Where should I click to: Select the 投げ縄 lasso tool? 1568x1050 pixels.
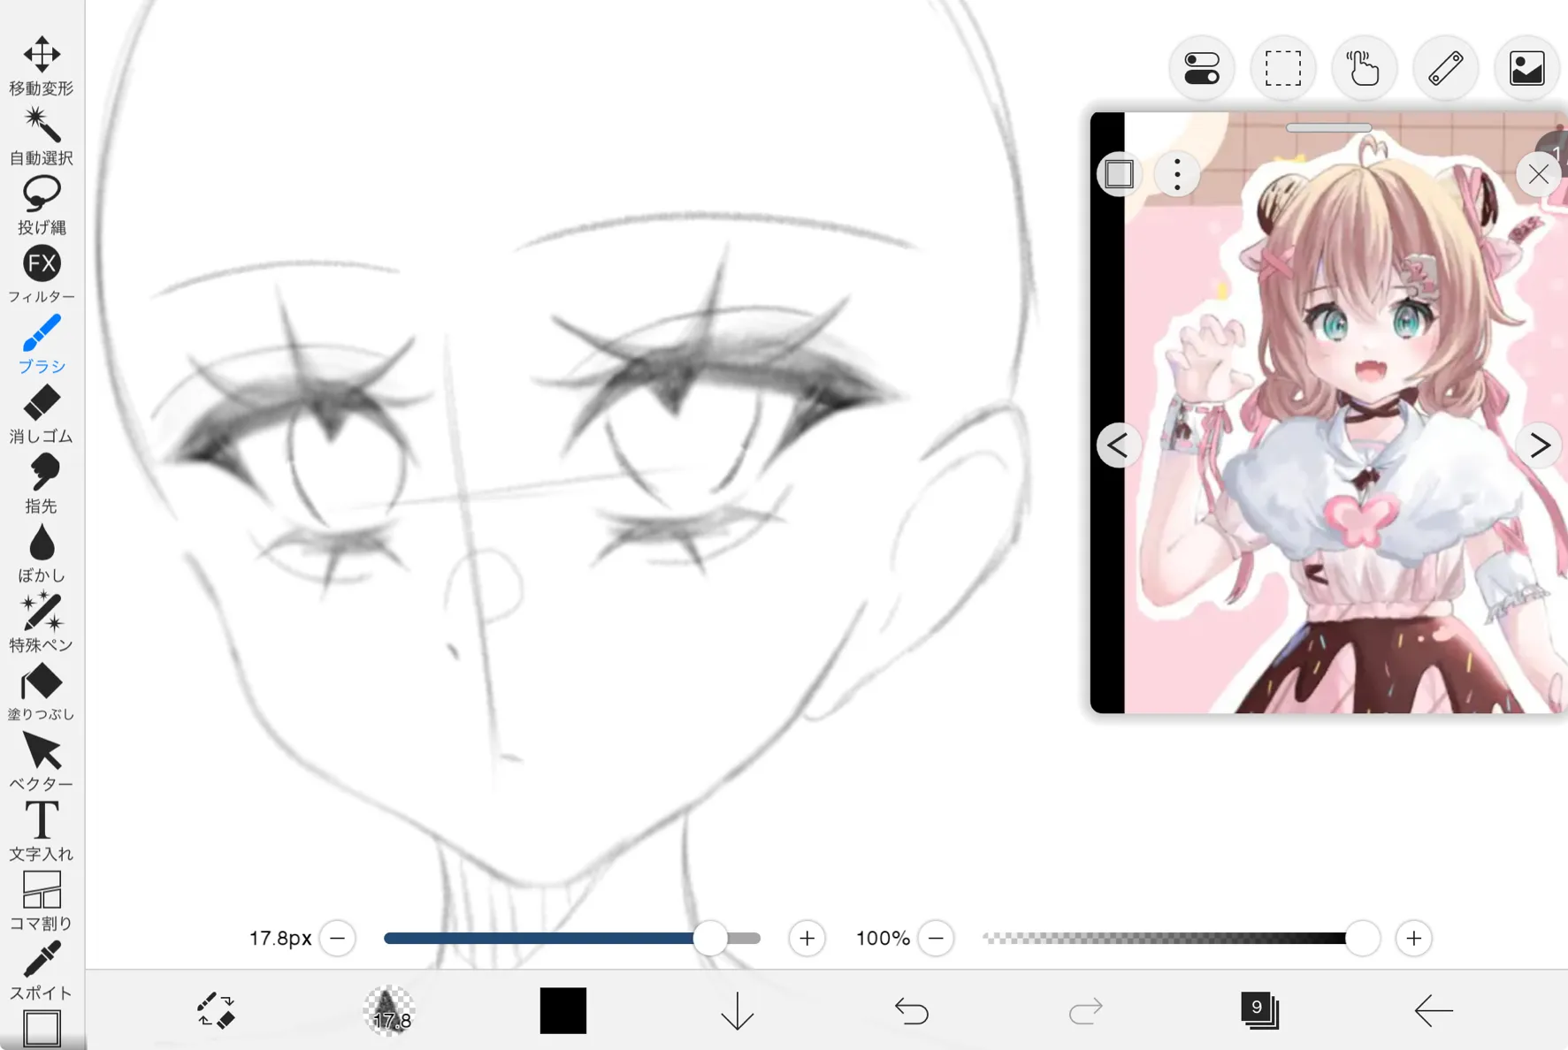pos(42,205)
